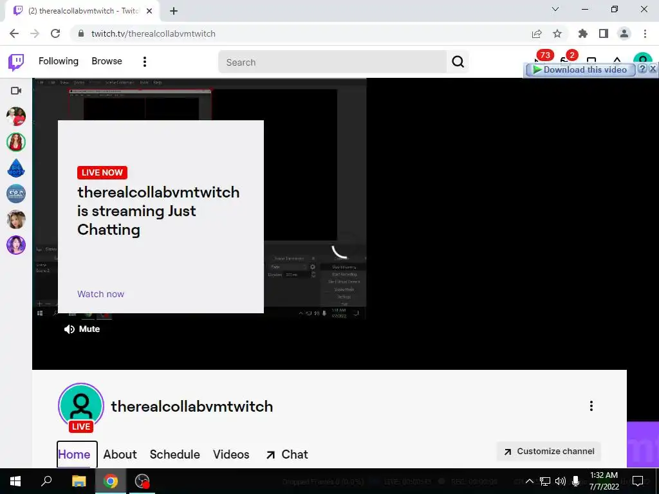Viewport: 659px width, 494px height.
Task: Click the therealcollabvmtwitch channel name heading
Action: click(192, 407)
